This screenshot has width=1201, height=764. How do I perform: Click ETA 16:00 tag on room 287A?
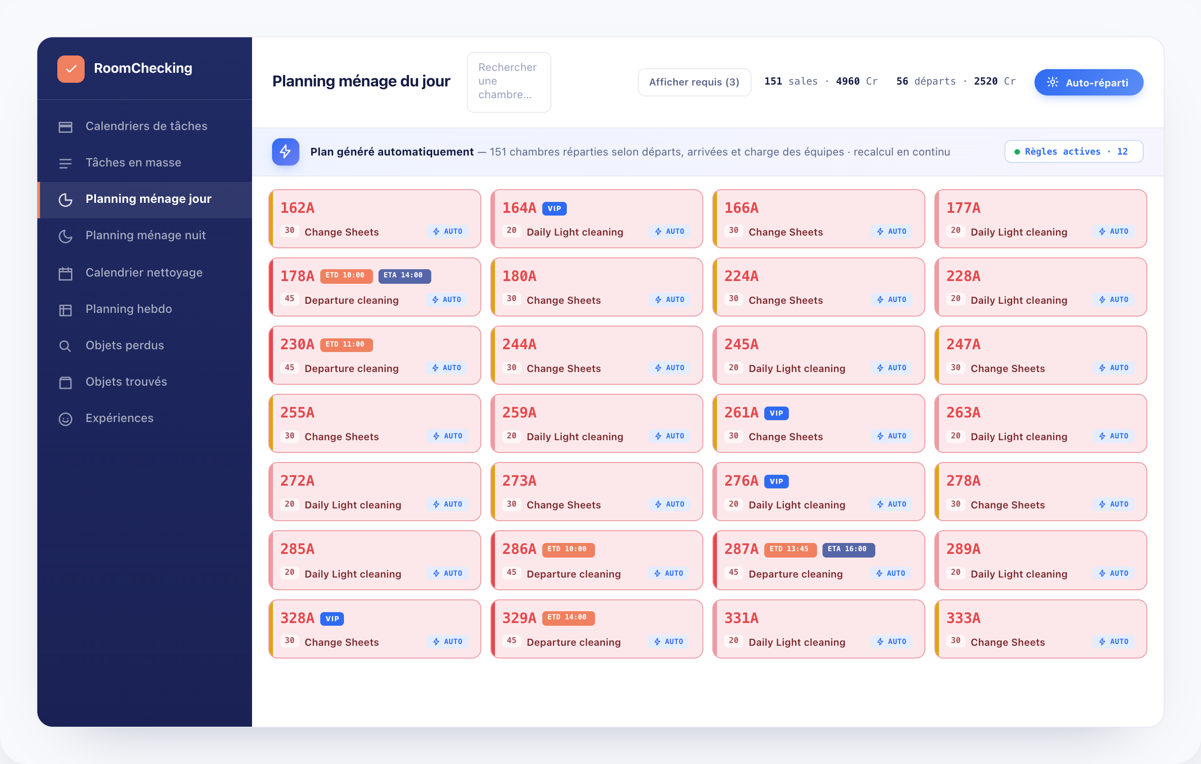[848, 549]
